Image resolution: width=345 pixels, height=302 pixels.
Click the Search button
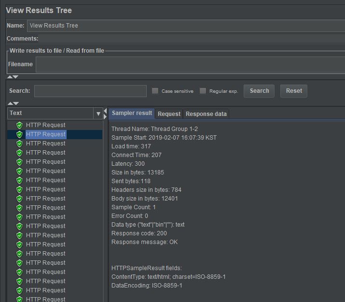tap(259, 91)
